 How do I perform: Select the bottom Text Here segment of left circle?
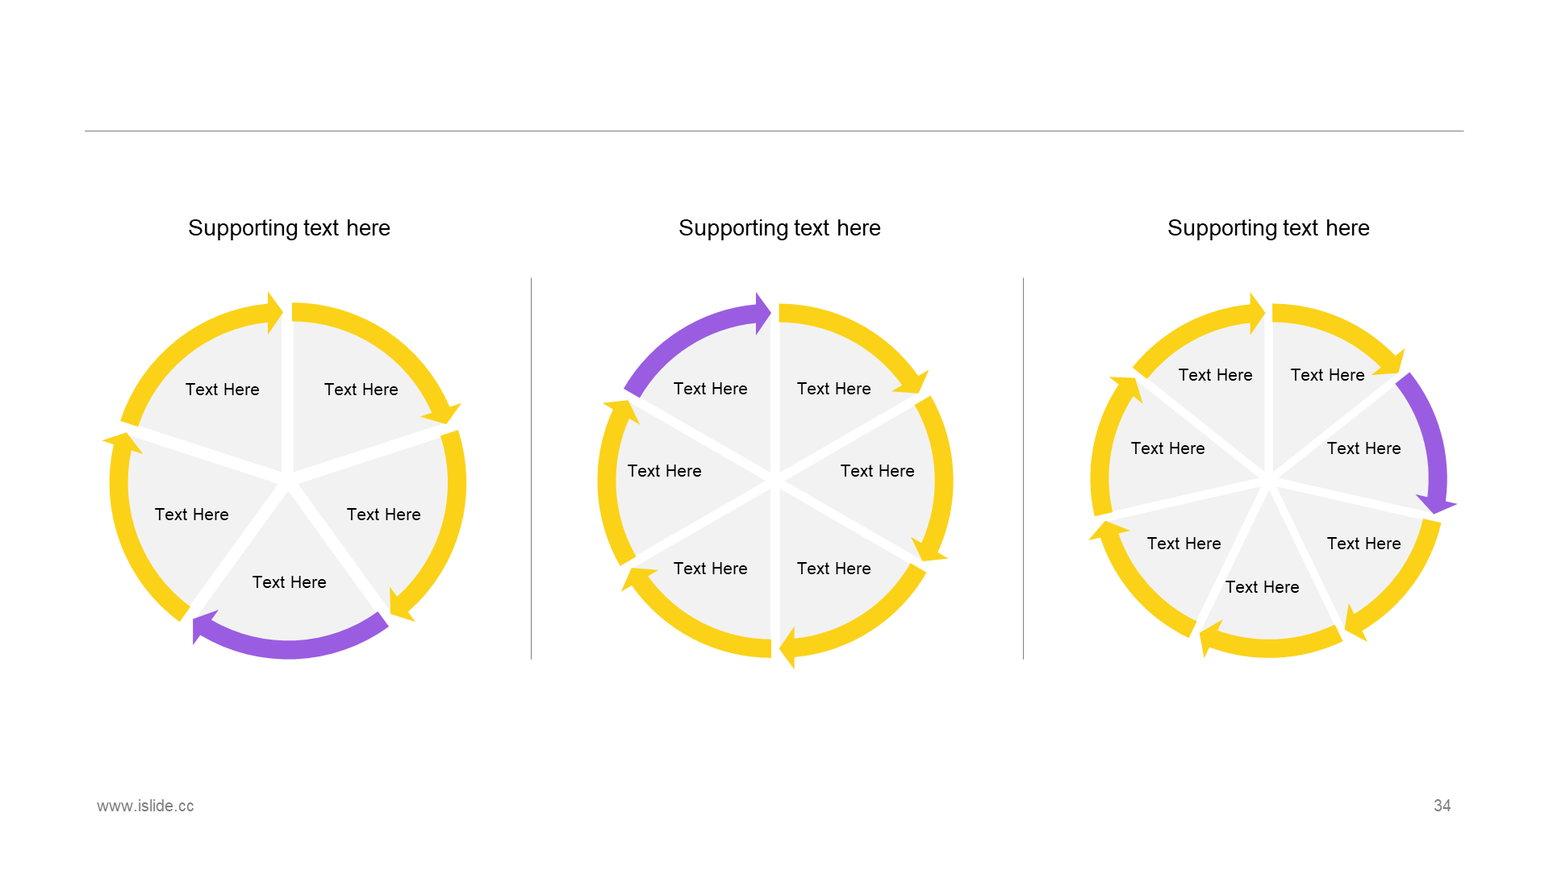click(x=289, y=582)
